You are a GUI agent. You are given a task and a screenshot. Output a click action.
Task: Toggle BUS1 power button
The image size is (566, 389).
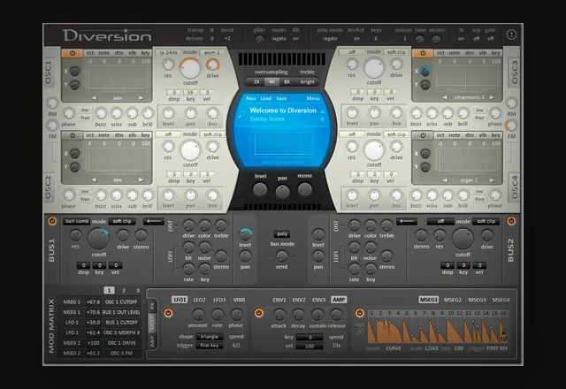(x=52, y=221)
